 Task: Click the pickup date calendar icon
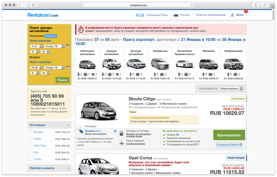click(x=67, y=46)
